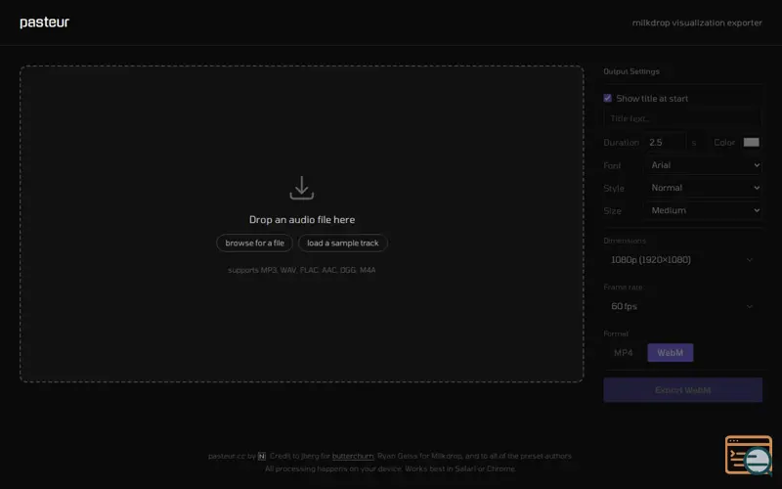This screenshot has height=489, width=782.
Task: Click the Title text input field
Action: 682,118
